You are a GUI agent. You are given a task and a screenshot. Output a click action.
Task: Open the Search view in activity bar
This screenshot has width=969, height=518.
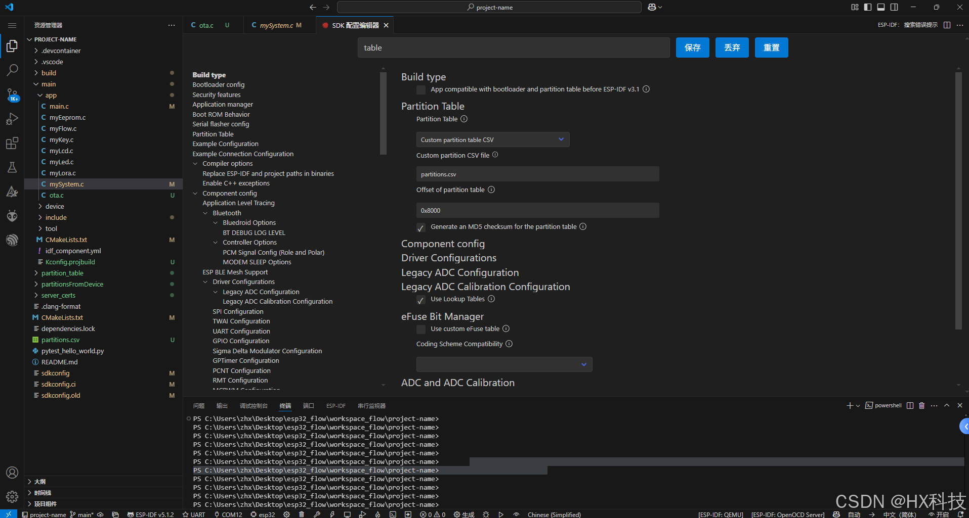pyautogui.click(x=12, y=70)
